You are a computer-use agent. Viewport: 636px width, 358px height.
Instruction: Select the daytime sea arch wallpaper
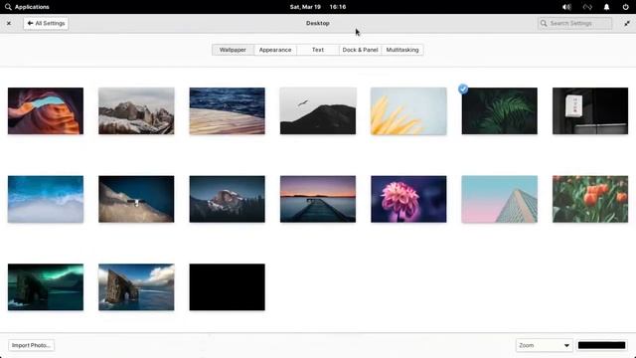coord(136,287)
